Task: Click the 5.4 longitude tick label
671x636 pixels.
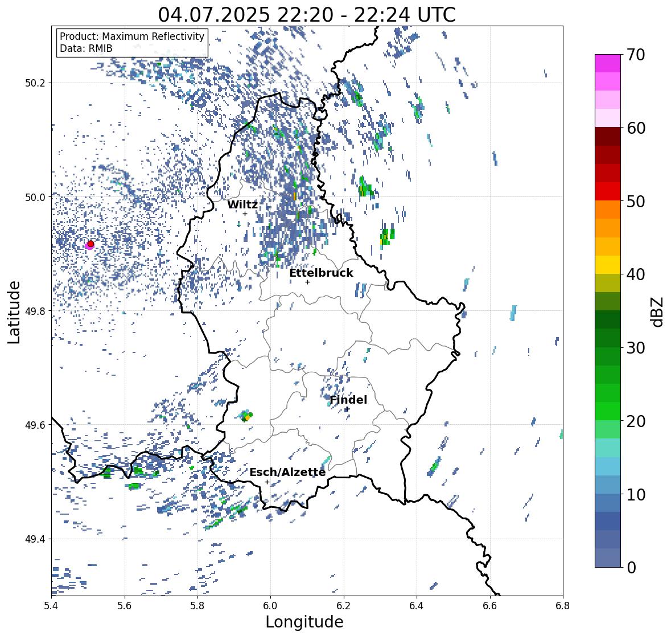Action: point(51,606)
